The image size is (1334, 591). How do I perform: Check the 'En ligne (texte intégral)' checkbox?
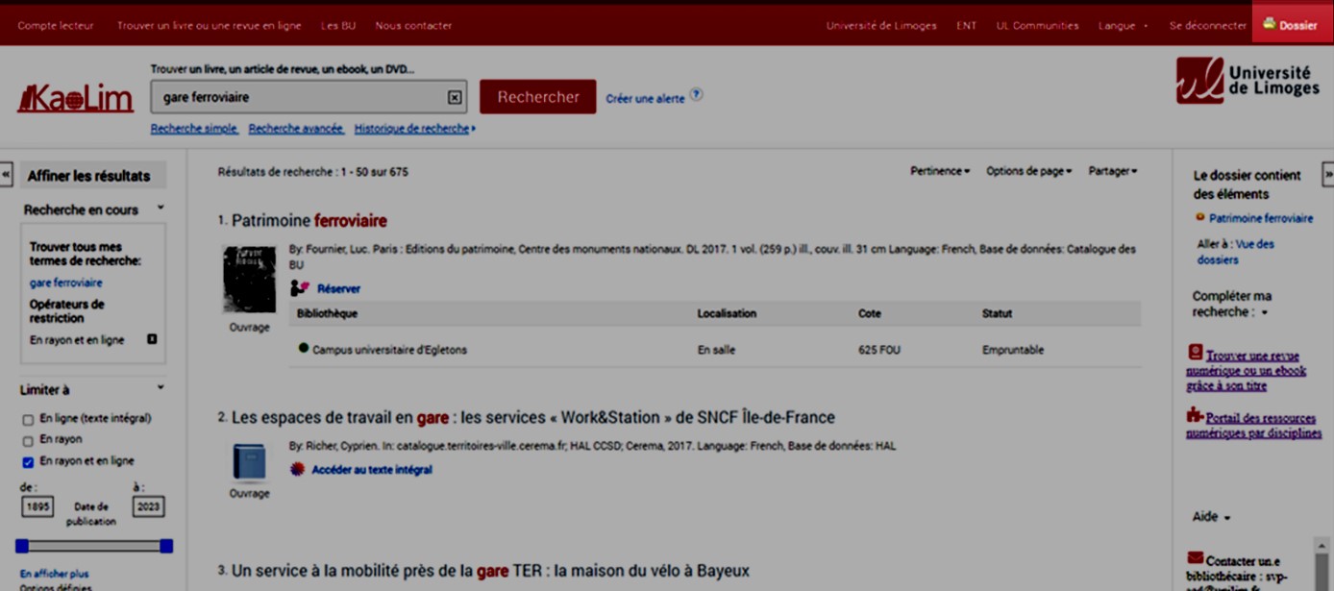click(28, 419)
